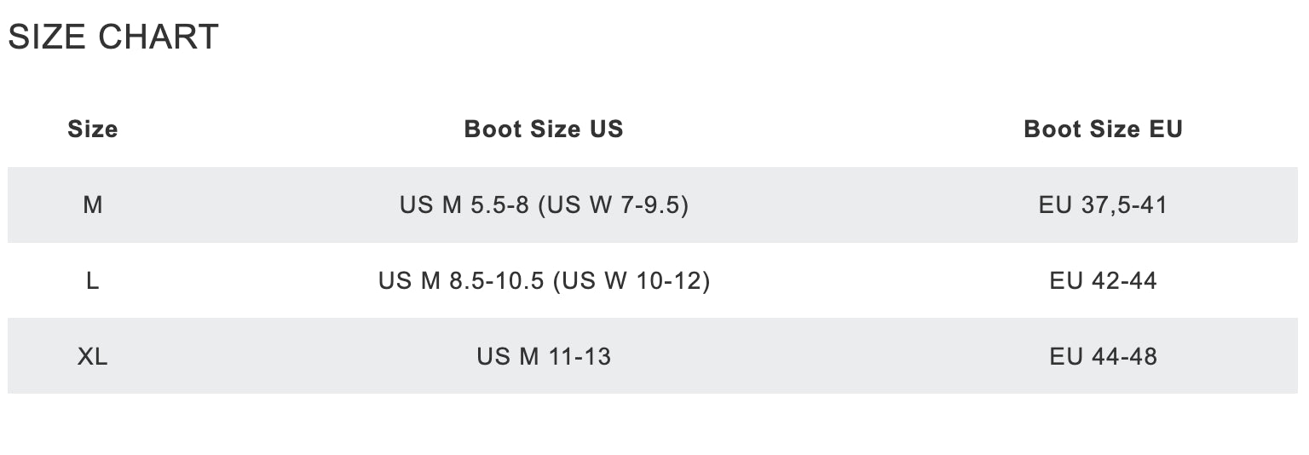Click the XL size label
This screenshot has width=1309, height=455.
[x=92, y=356]
